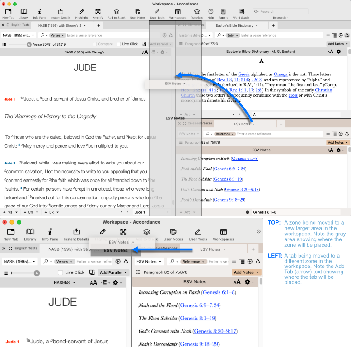Select the Highlight tool in top toolbar
This screenshot has height=347, width=351.
coord(81,13)
